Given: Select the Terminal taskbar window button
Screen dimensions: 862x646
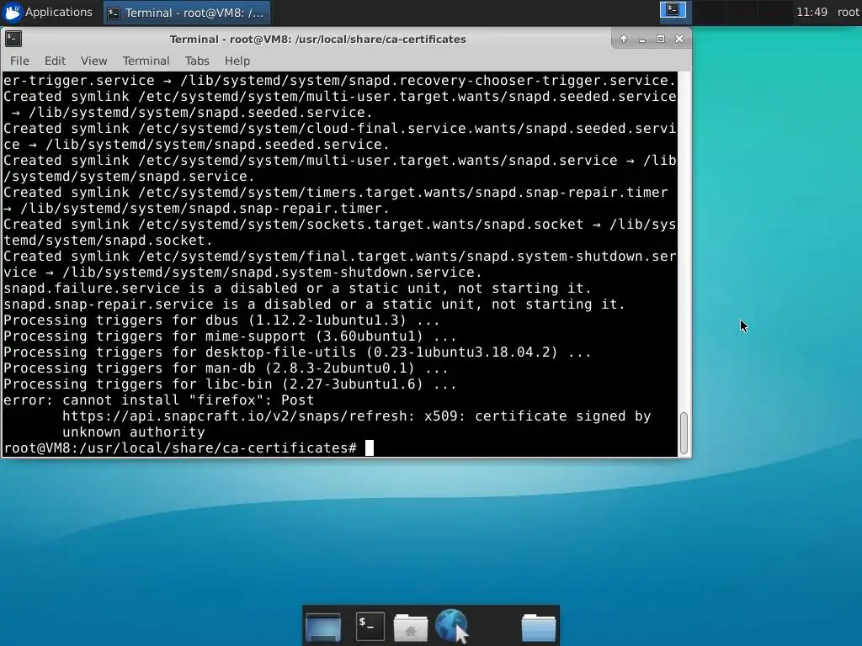Looking at the screenshot, I should coord(187,13).
